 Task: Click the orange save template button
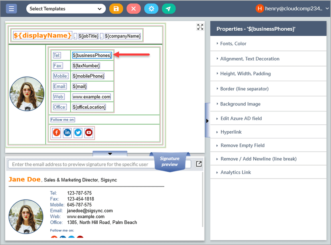(x=116, y=9)
